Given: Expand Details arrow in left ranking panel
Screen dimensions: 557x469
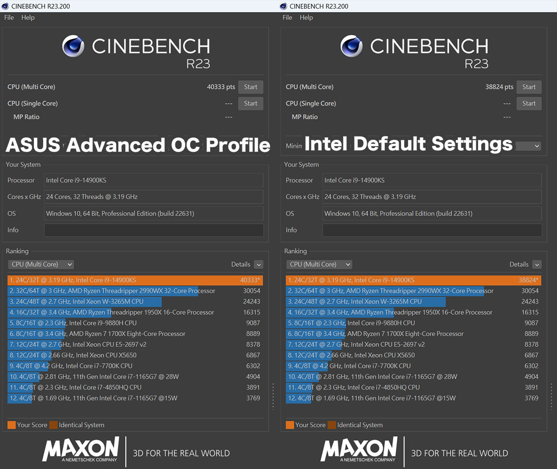Looking at the screenshot, I should [x=259, y=264].
